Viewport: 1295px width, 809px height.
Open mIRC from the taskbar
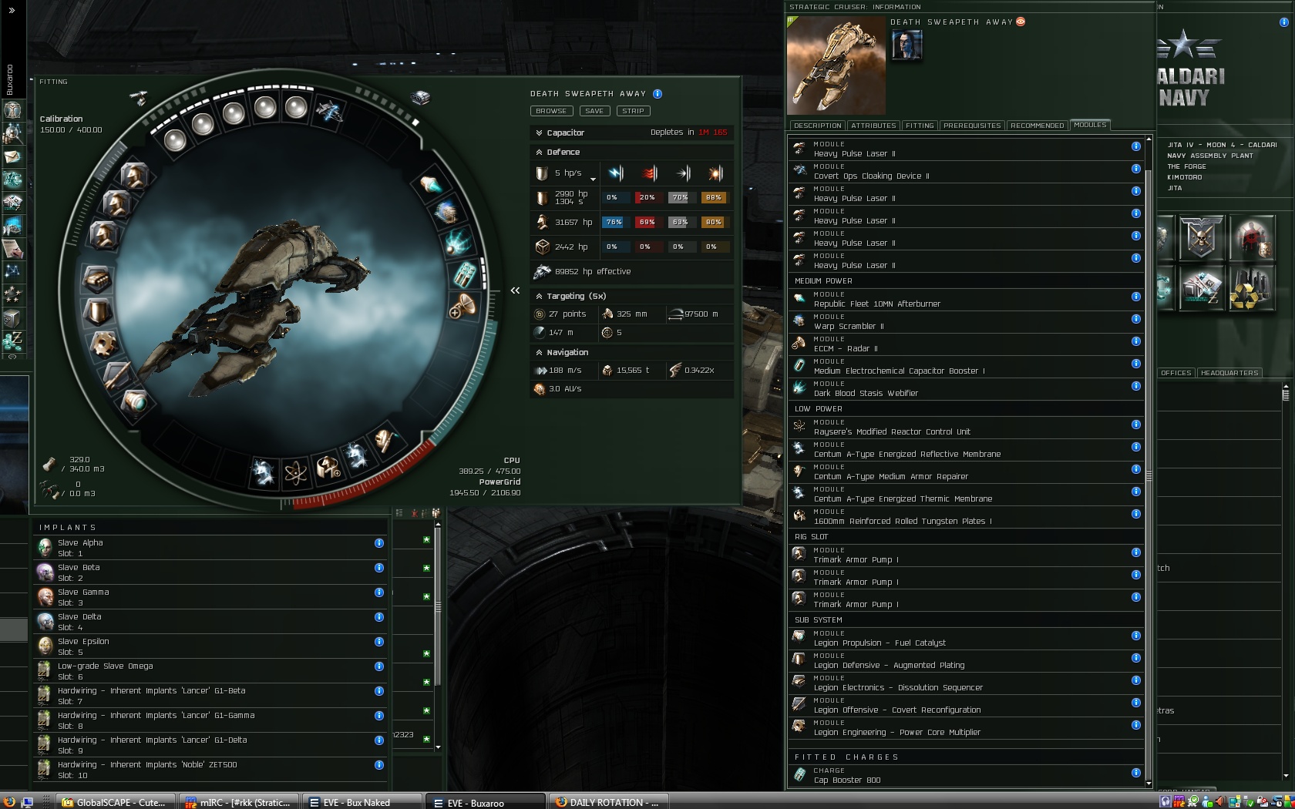click(x=239, y=801)
